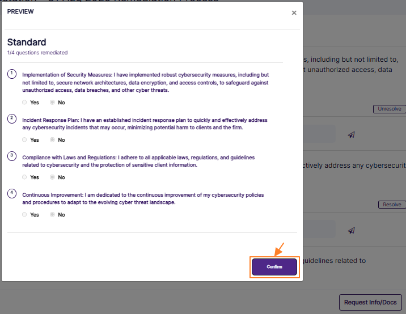
Task: Pick No for Continuous Improvement question
Action: coord(53,215)
